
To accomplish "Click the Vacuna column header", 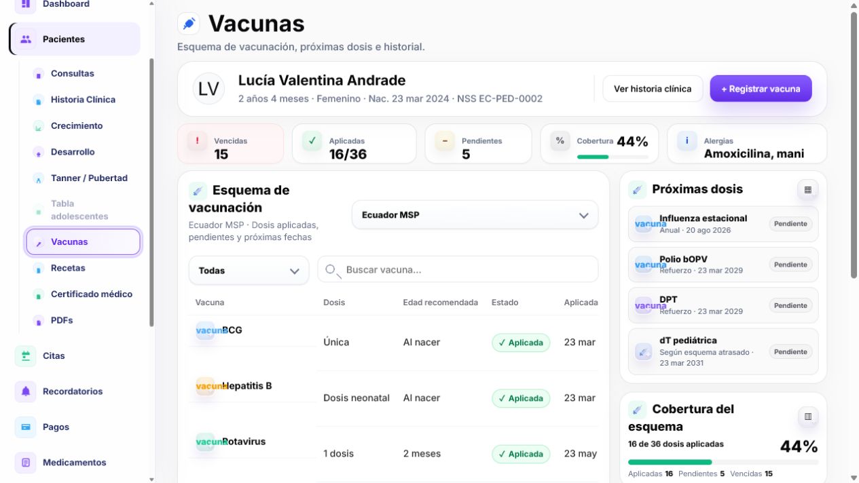I will (210, 303).
